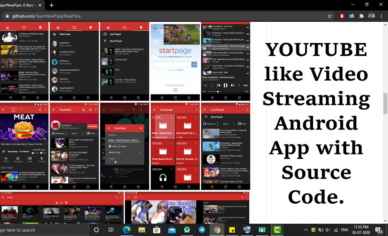Click the What's New row in the subscriptions screenshot
This screenshot has height=236, width=388.
[74, 34]
